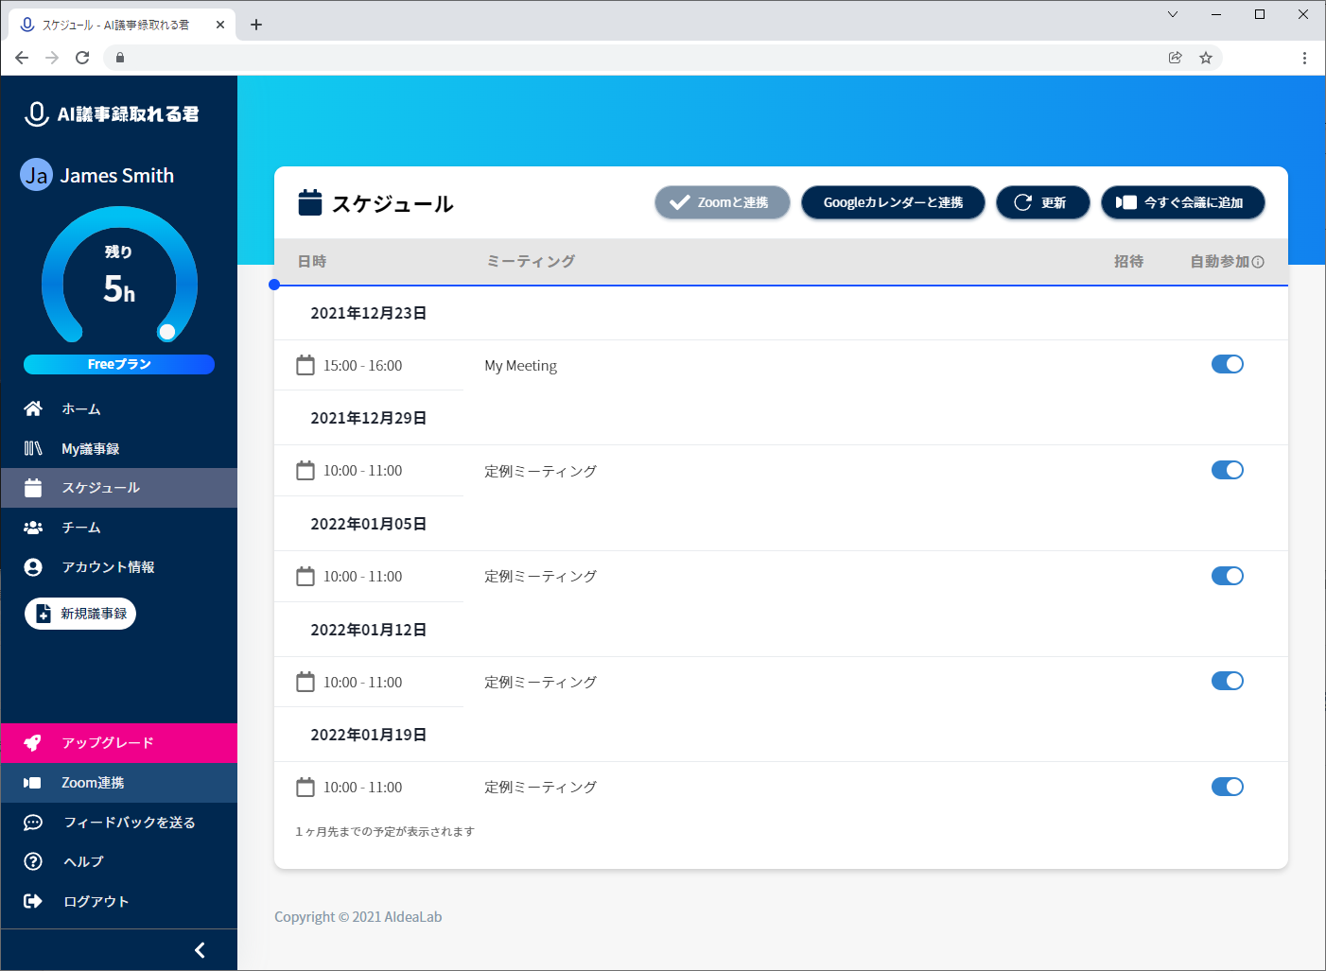This screenshot has width=1326, height=971.
Task: Collapse the sidebar using the chevron
Action: coord(199,949)
